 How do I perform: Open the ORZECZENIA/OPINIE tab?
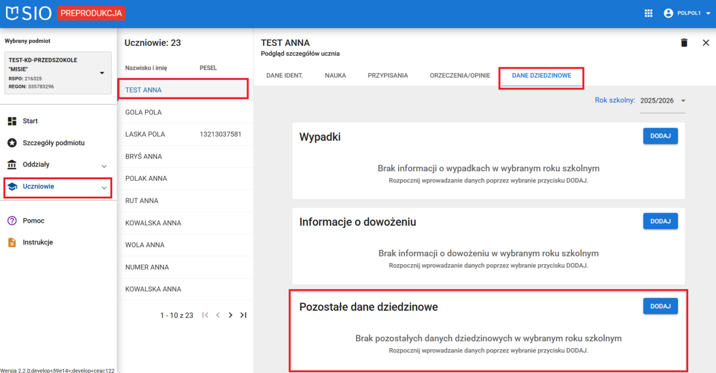point(459,74)
